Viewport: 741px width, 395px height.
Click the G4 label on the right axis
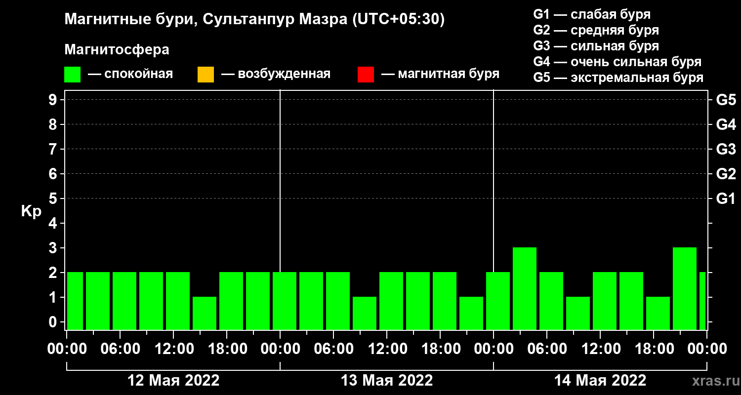click(x=726, y=124)
